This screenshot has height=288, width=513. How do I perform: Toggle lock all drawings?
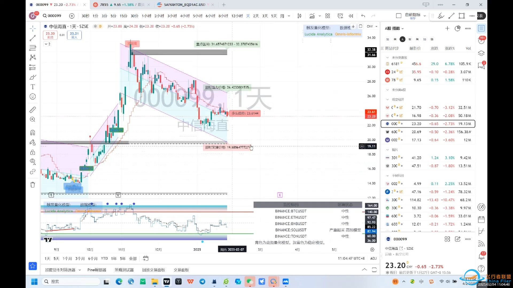click(x=33, y=152)
